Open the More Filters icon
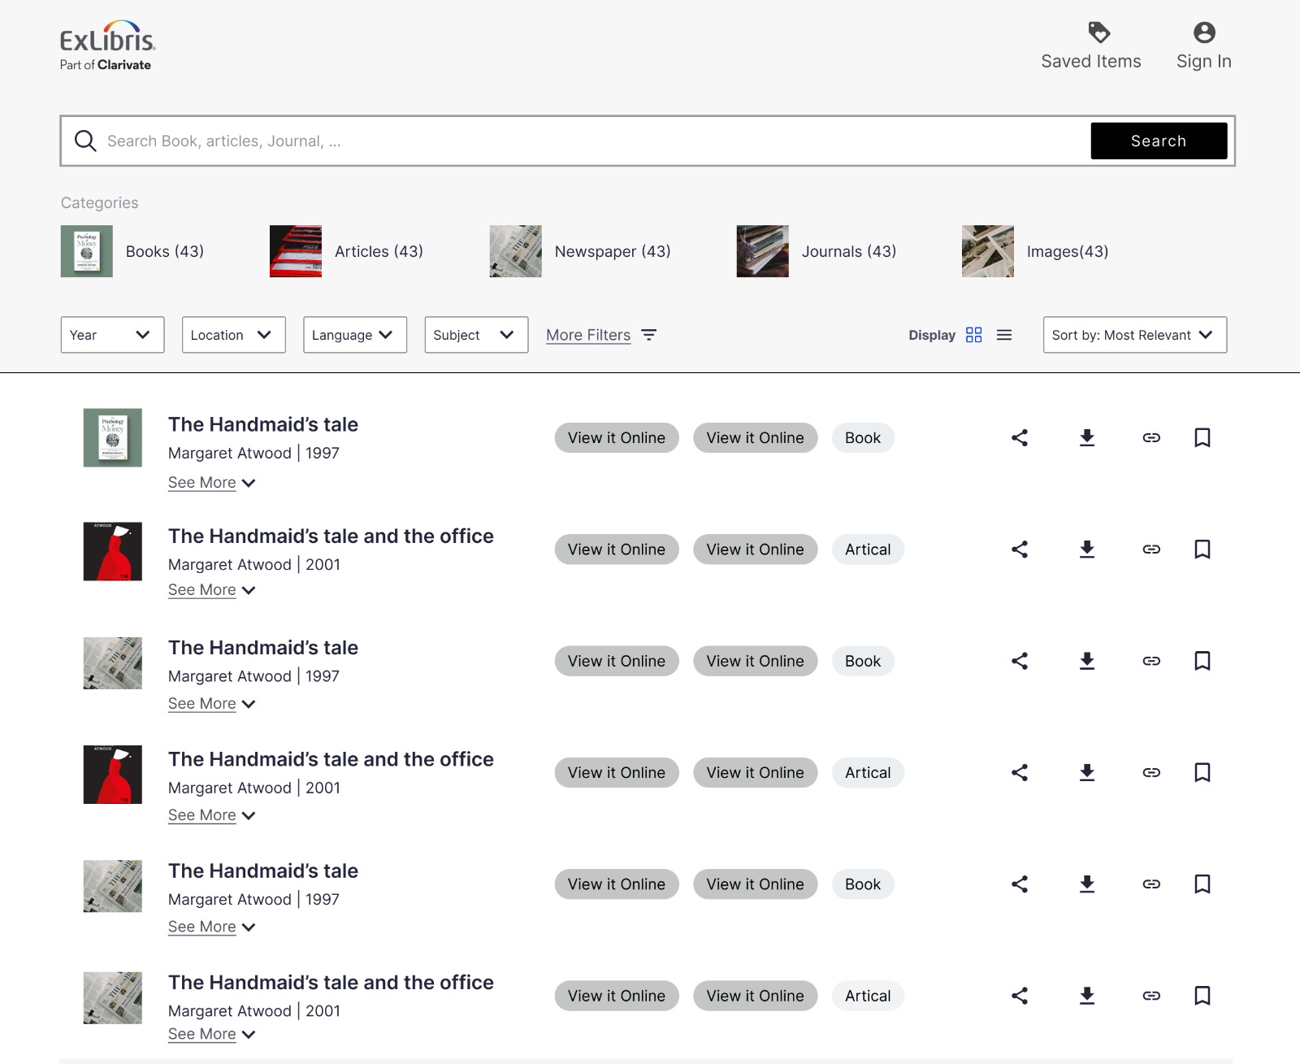The height and width of the screenshot is (1064, 1300). [648, 335]
